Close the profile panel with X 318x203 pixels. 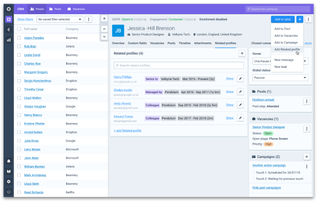click(x=104, y=18)
